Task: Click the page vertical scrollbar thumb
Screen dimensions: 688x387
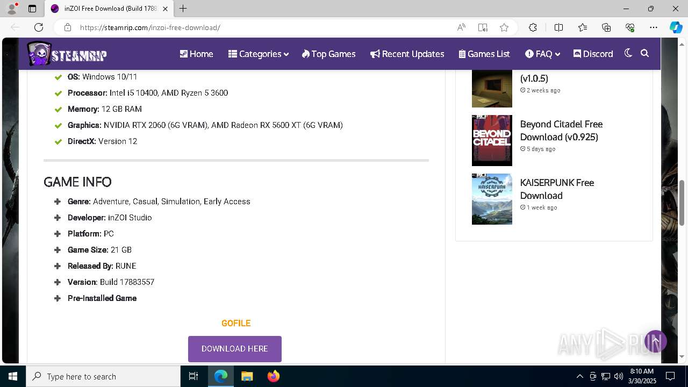Action: pos(683,203)
